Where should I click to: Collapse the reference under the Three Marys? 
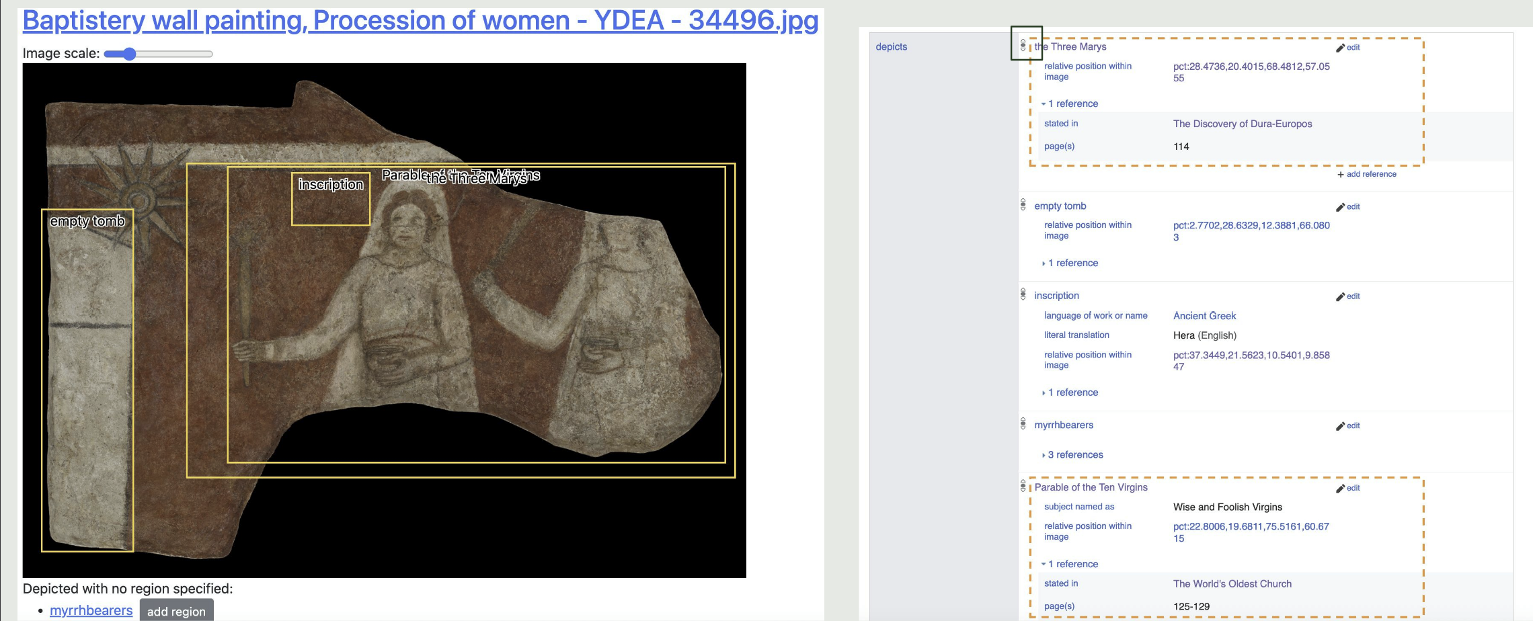[x=1072, y=103]
